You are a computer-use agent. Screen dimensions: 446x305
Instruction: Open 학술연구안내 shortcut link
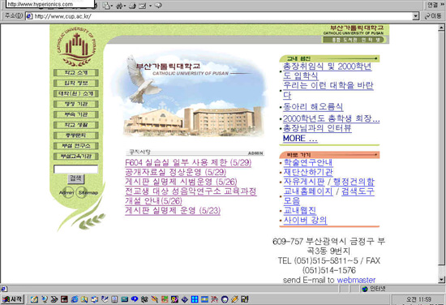pyautogui.click(x=308, y=162)
